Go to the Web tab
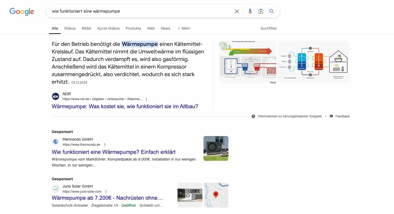This screenshot has width=394, height=214. 151,28
